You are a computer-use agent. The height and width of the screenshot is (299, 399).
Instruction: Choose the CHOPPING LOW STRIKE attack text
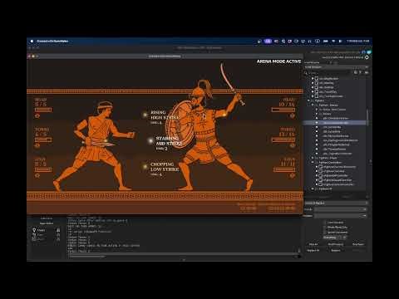click(x=165, y=167)
